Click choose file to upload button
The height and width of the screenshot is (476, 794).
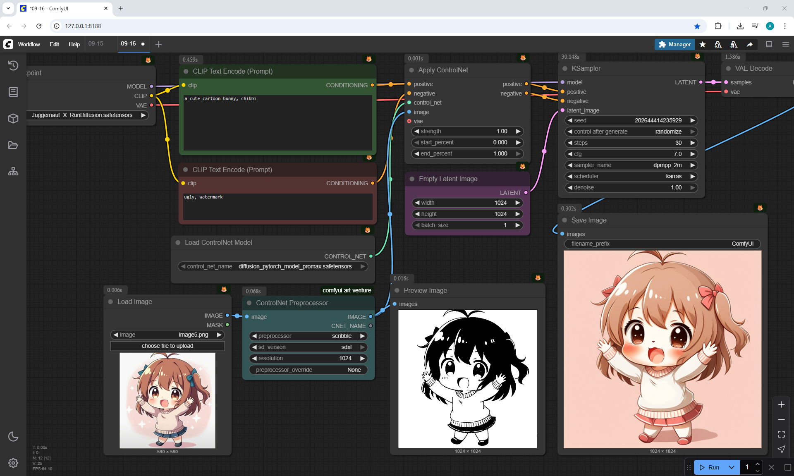167,346
